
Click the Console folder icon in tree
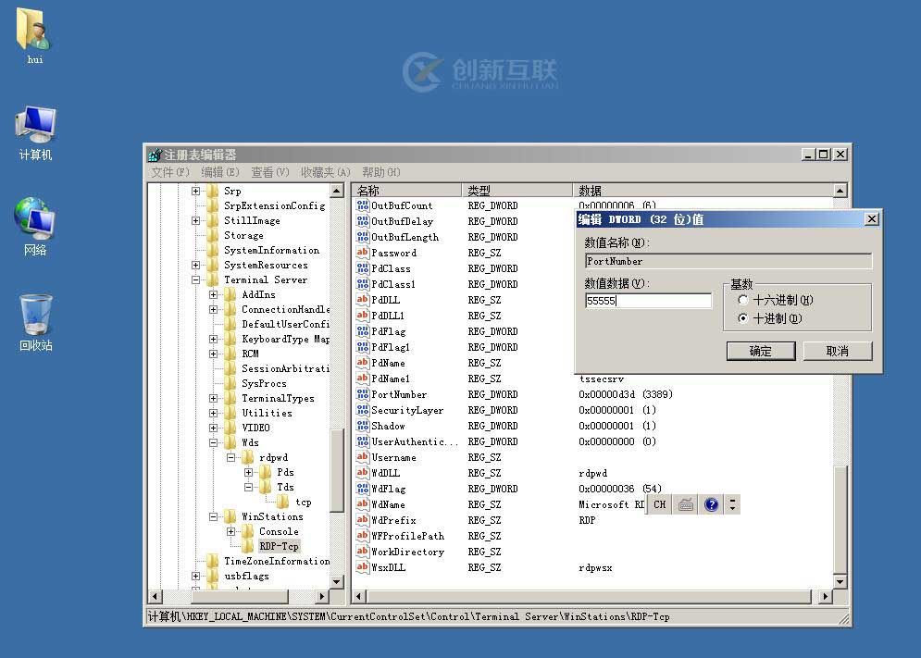(248, 531)
